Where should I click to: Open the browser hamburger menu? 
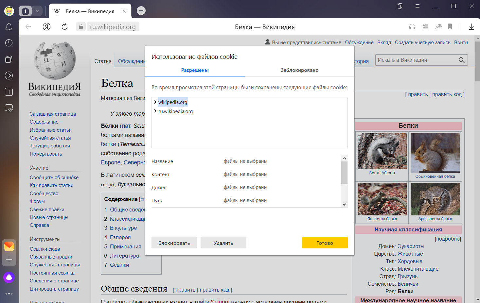point(418,6)
